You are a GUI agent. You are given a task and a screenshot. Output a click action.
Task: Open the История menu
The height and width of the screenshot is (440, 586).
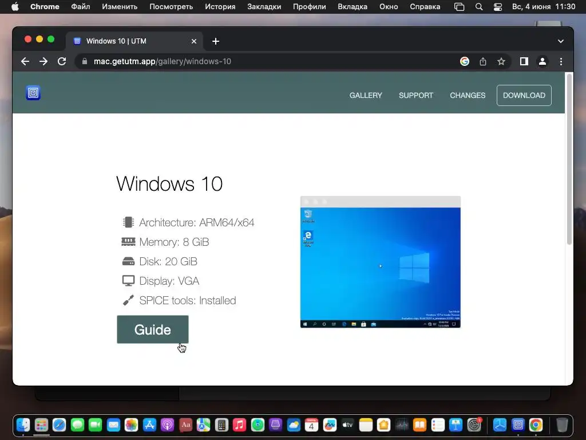pos(220,7)
